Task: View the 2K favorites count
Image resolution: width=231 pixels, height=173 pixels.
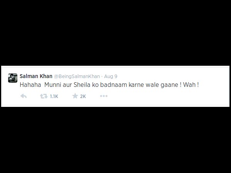Action: (83, 96)
